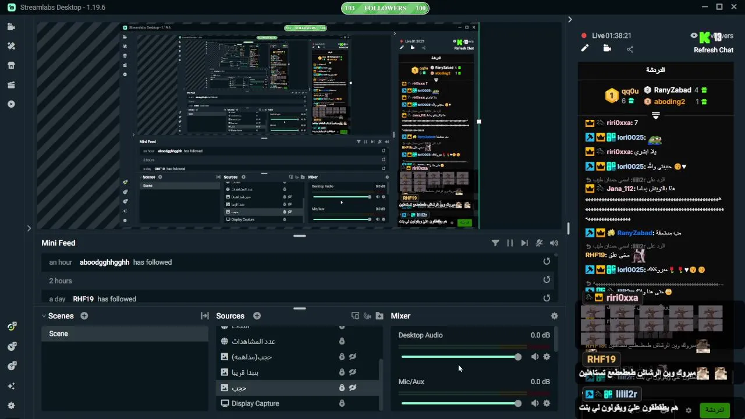Open scene transitions icon in Scenes header

tap(205, 316)
